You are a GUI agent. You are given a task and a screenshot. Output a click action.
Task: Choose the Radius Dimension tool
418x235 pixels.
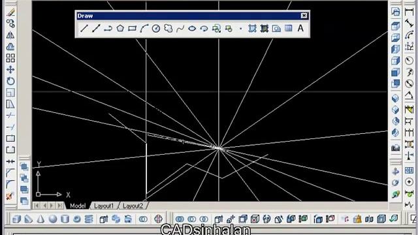click(x=409, y=61)
